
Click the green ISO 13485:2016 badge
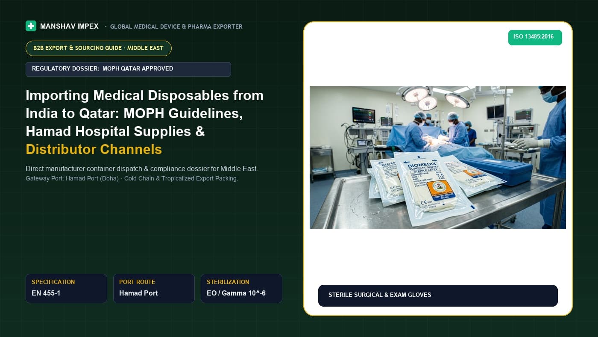pos(535,37)
